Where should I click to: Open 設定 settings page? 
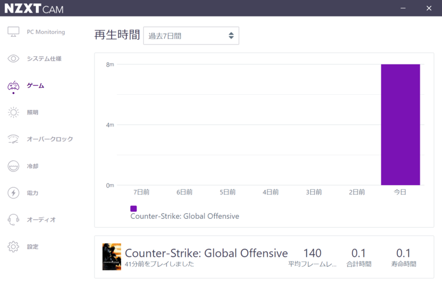[x=33, y=246]
